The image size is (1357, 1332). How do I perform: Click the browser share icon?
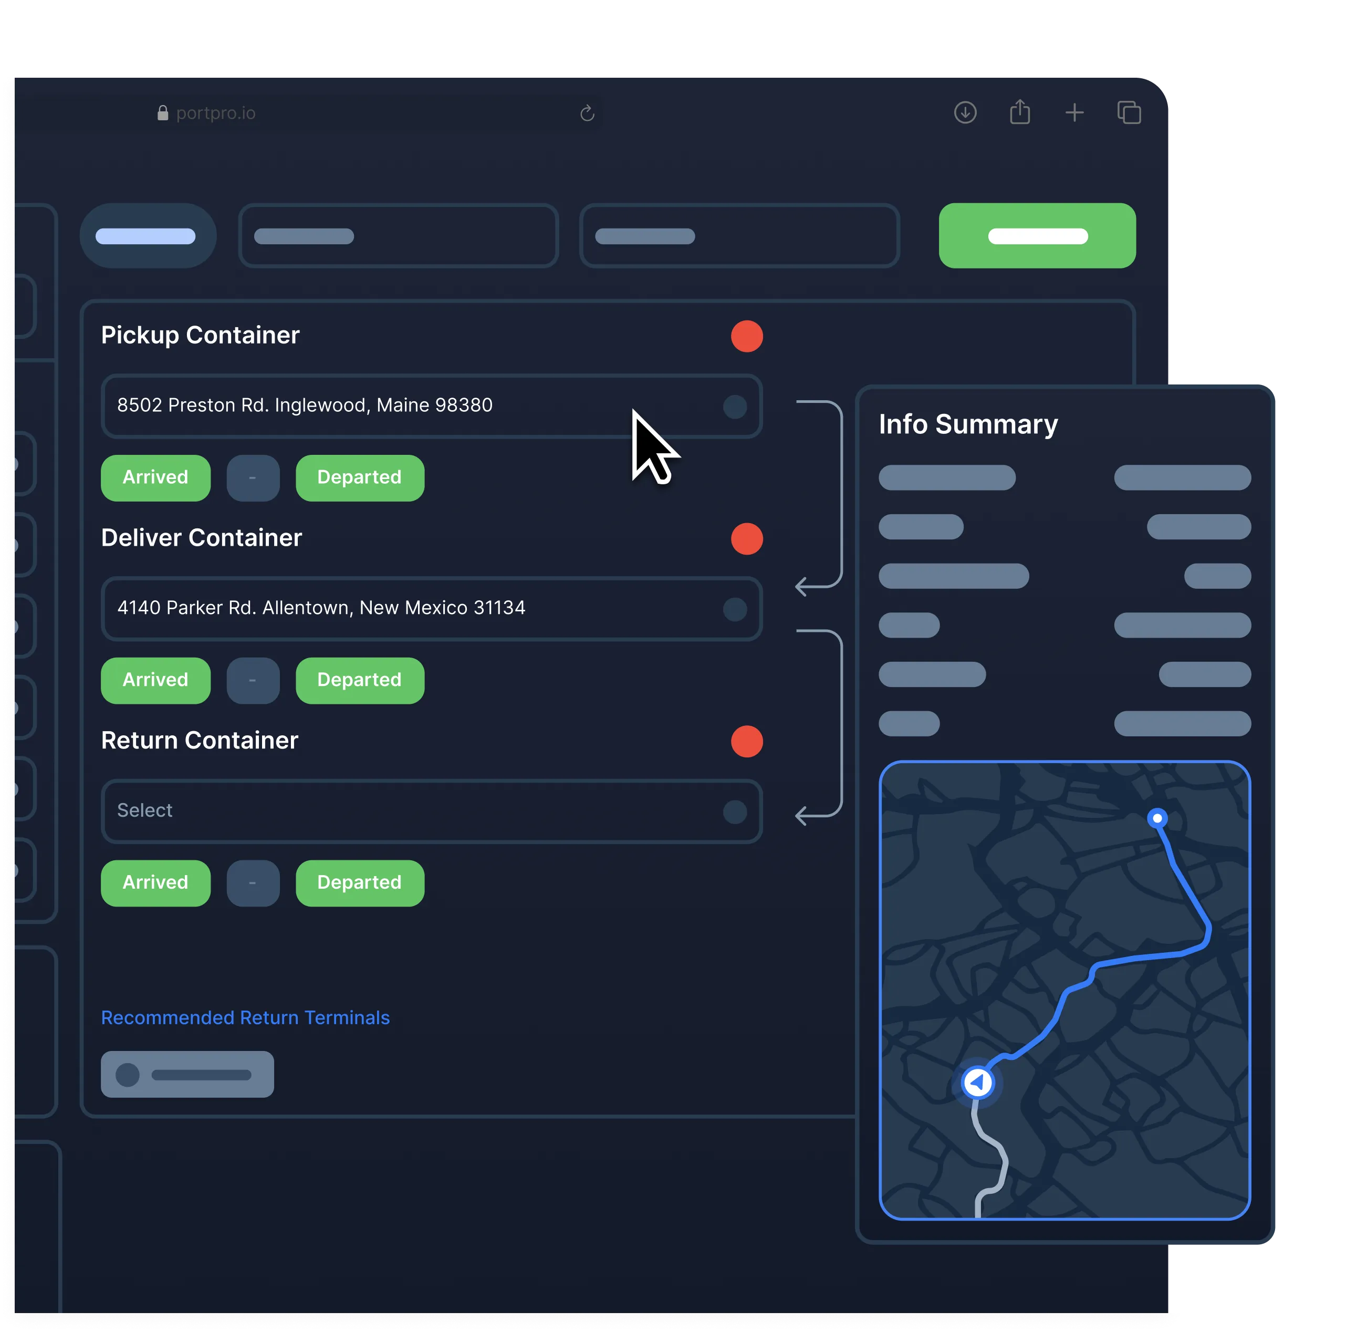pos(1020,112)
